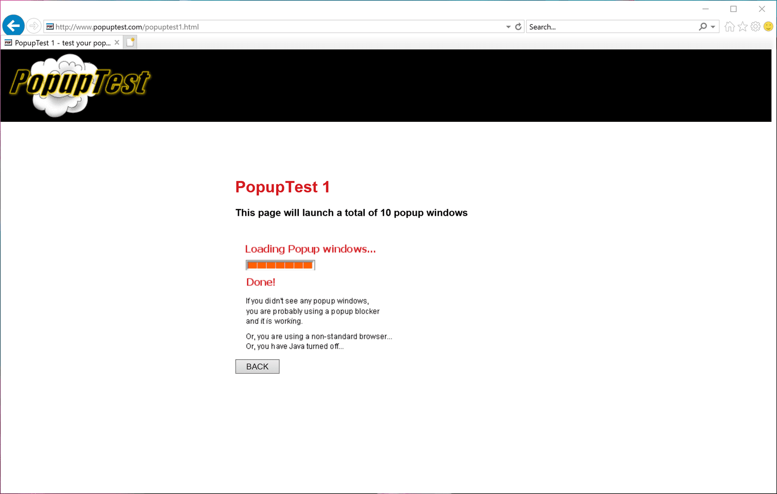Click 'you are probably using a popup blocker'

[x=313, y=311]
